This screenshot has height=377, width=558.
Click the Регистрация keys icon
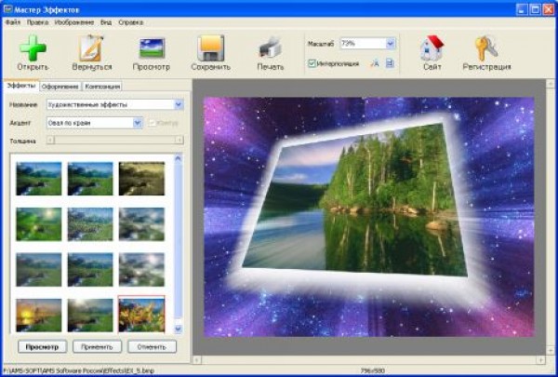(485, 48)
